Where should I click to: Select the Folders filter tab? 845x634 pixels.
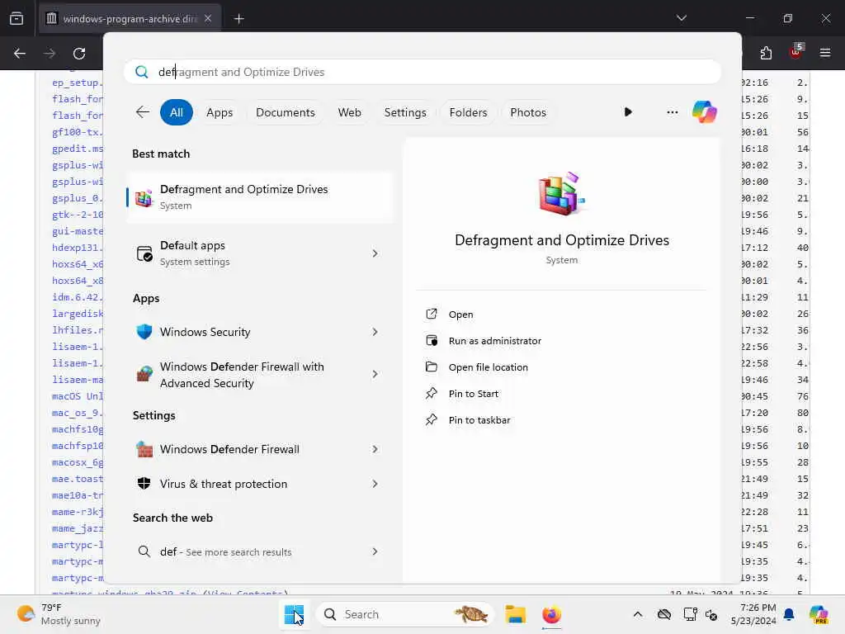468,112
